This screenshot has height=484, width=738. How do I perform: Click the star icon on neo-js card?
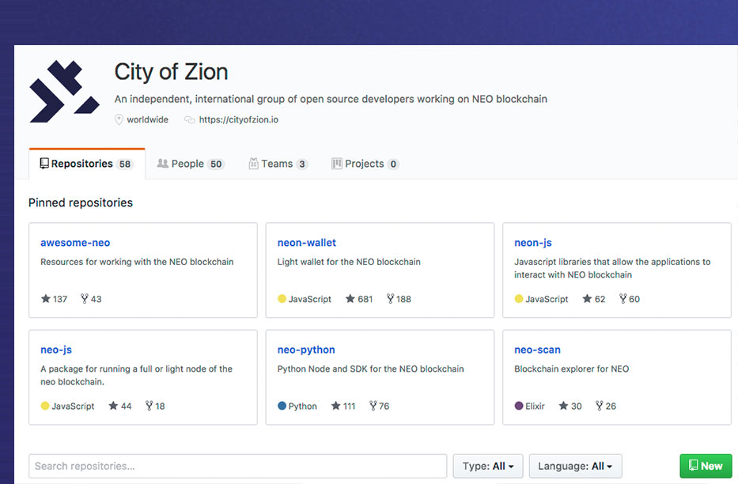pyautogui.click(x=113, y=406)
